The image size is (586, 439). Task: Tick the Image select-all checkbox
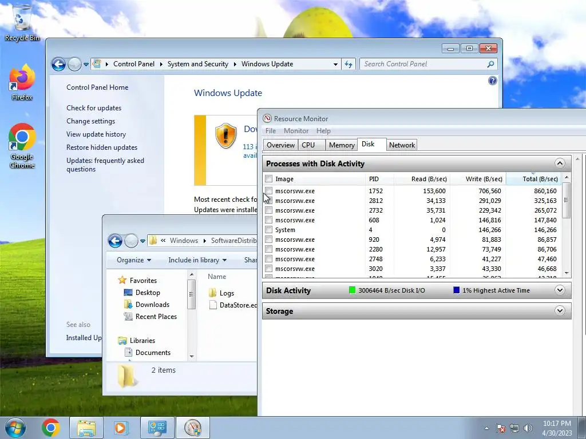coord(269,179)
